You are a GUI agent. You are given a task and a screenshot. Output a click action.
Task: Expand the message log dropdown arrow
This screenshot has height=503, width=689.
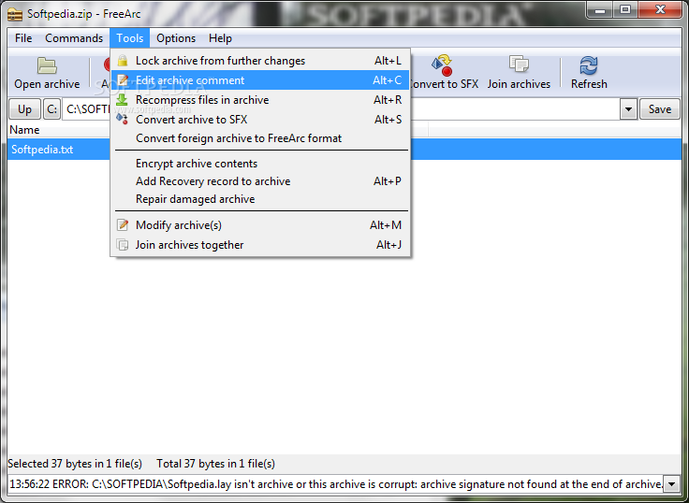tap(671, 484)
